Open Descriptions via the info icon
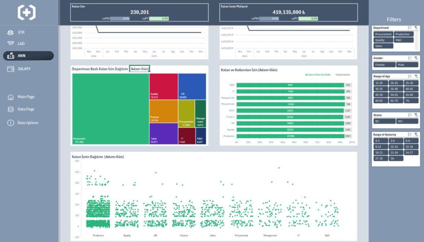Viewport: 424px width, 242px height. [x=10, y=123]
